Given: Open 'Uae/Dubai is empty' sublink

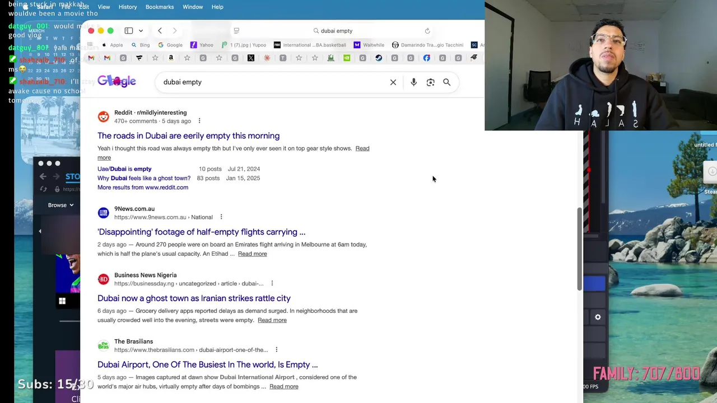Looking at the screenshot, I should 124,168.
